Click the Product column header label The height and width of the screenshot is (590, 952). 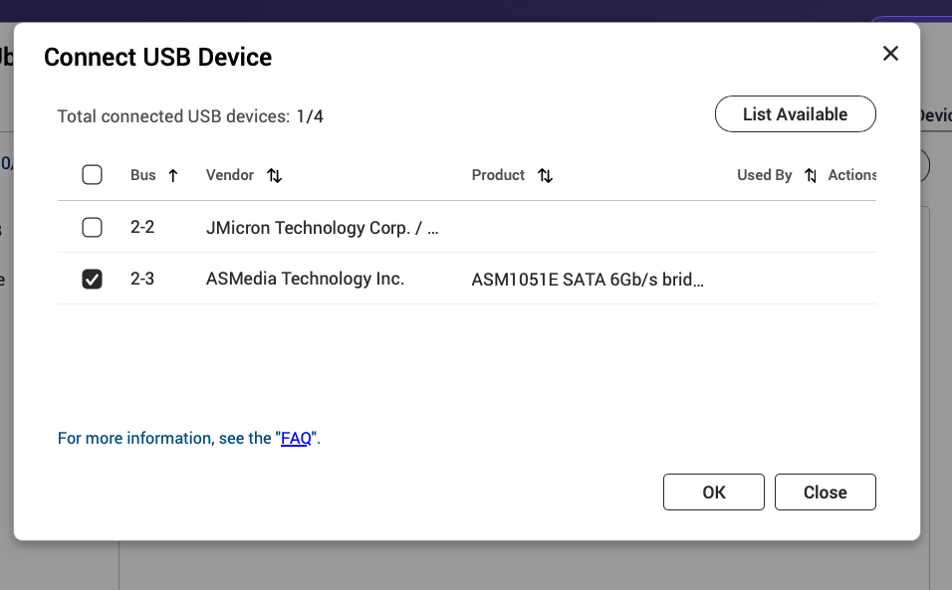click(x=498, y=175)
